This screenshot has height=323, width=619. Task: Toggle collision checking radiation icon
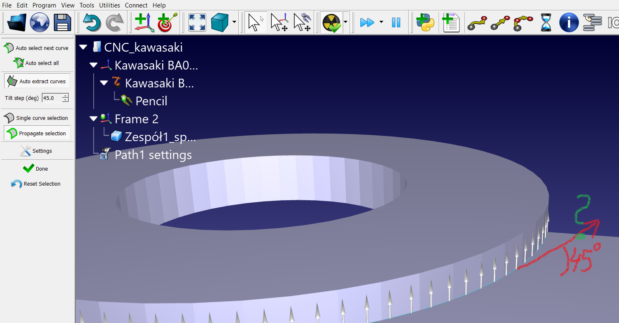click(x=332, y=22)
